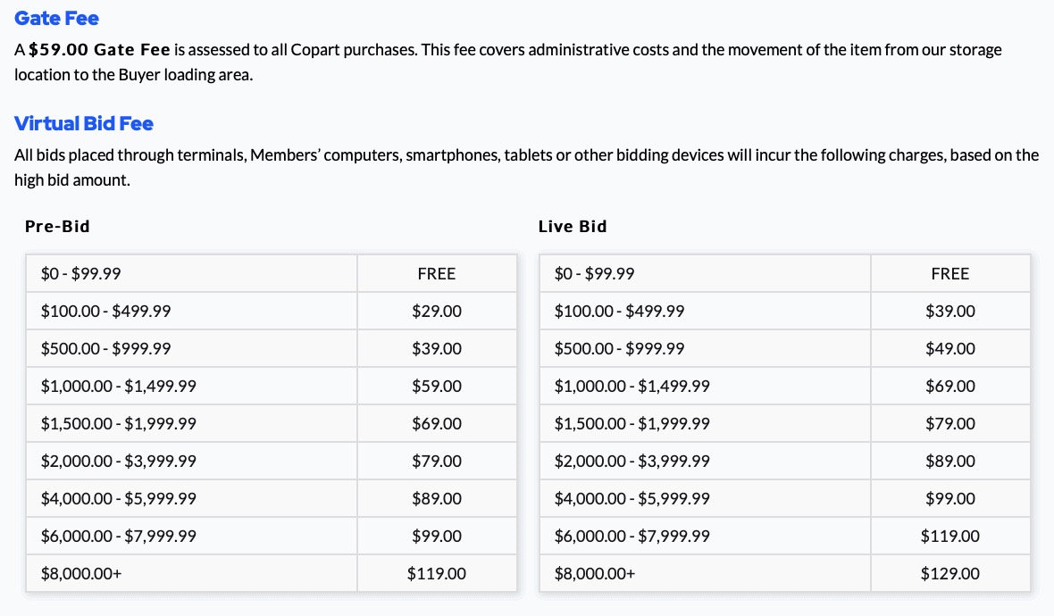Click the Pre-Bid $29.00 fee cell
Image resolution: width=1054 pixels, height=616 pixels.
tap(437, 312)
